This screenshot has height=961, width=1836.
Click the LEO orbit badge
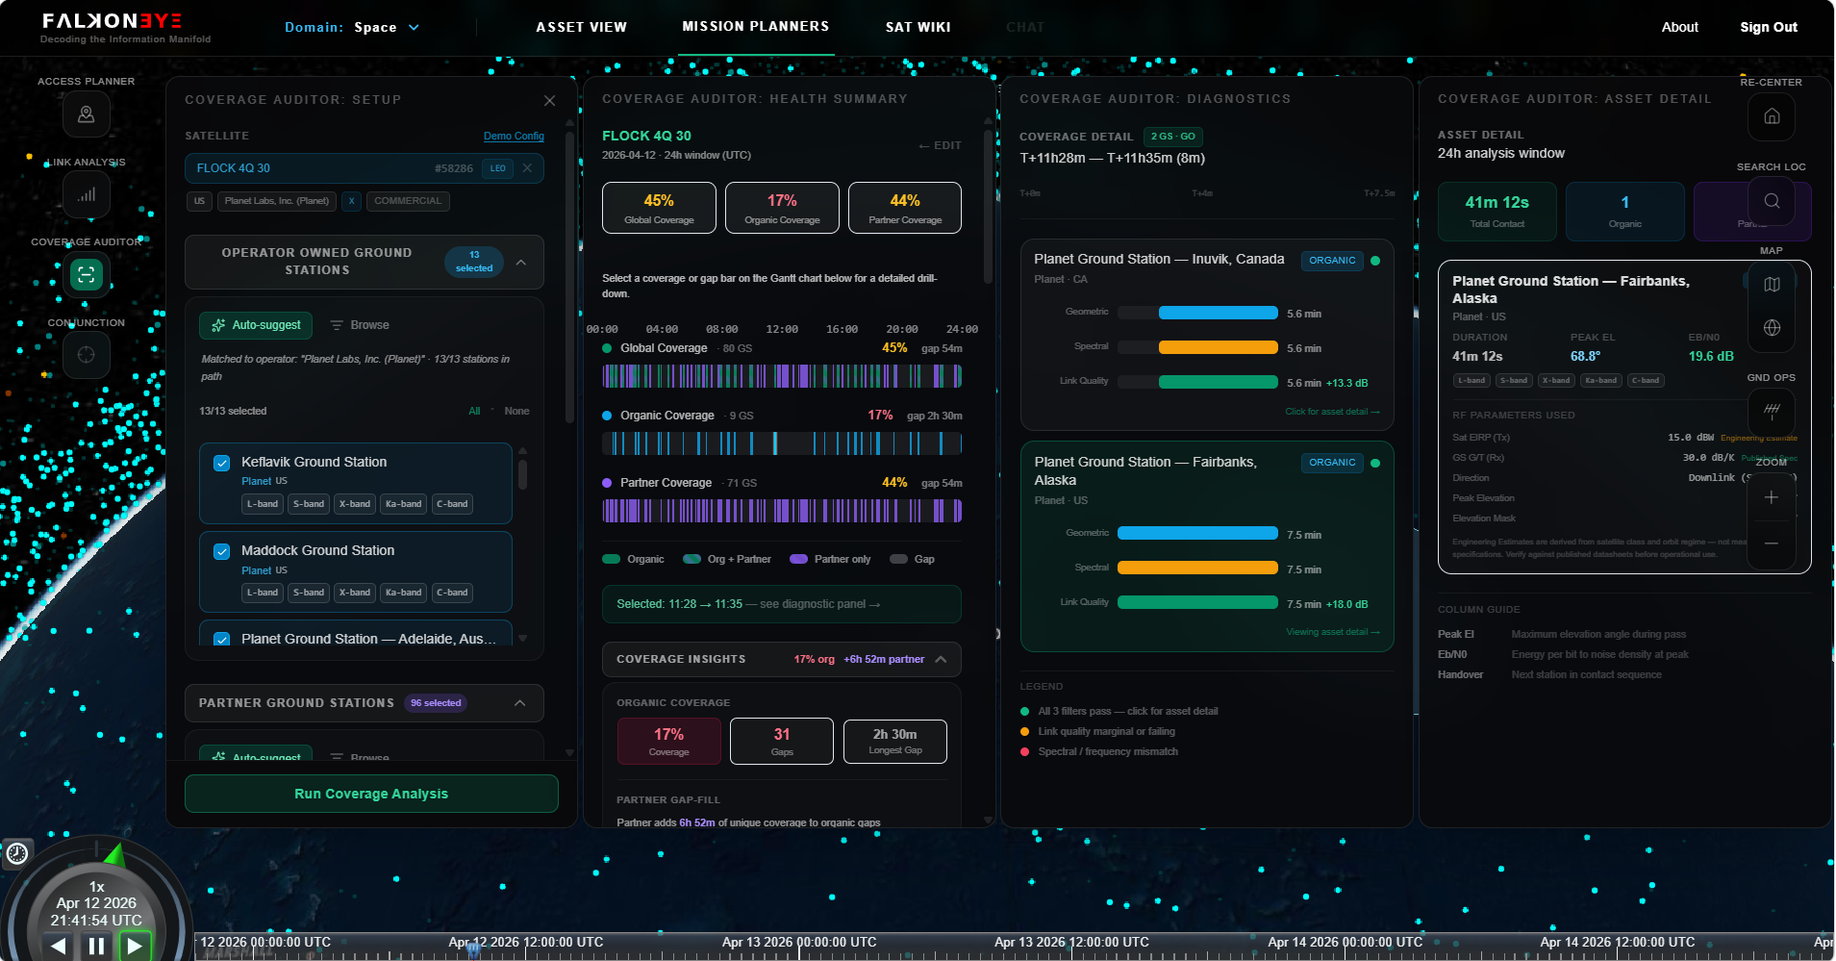click(498, 168)
